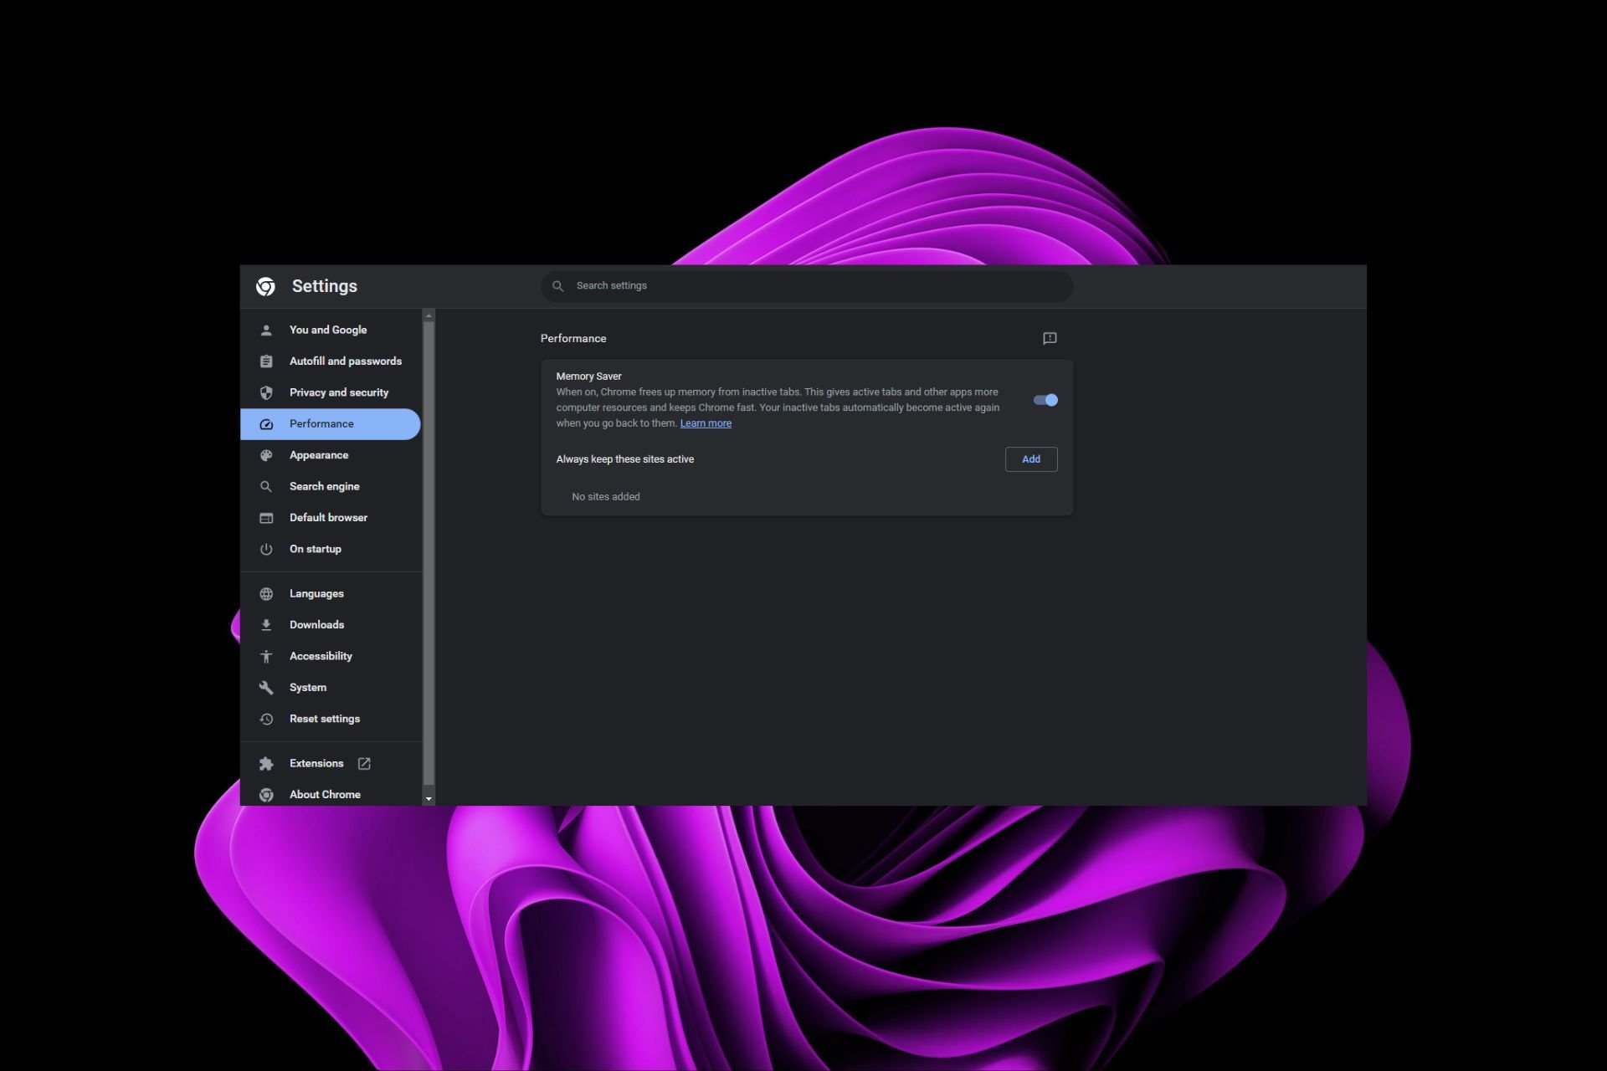Viewport: 1607px width, 1071px height.
Task: Open the System settings section
Action: tap(331, 688)
